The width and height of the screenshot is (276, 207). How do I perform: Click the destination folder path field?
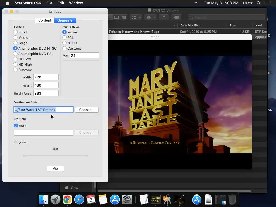pos(43,110)
